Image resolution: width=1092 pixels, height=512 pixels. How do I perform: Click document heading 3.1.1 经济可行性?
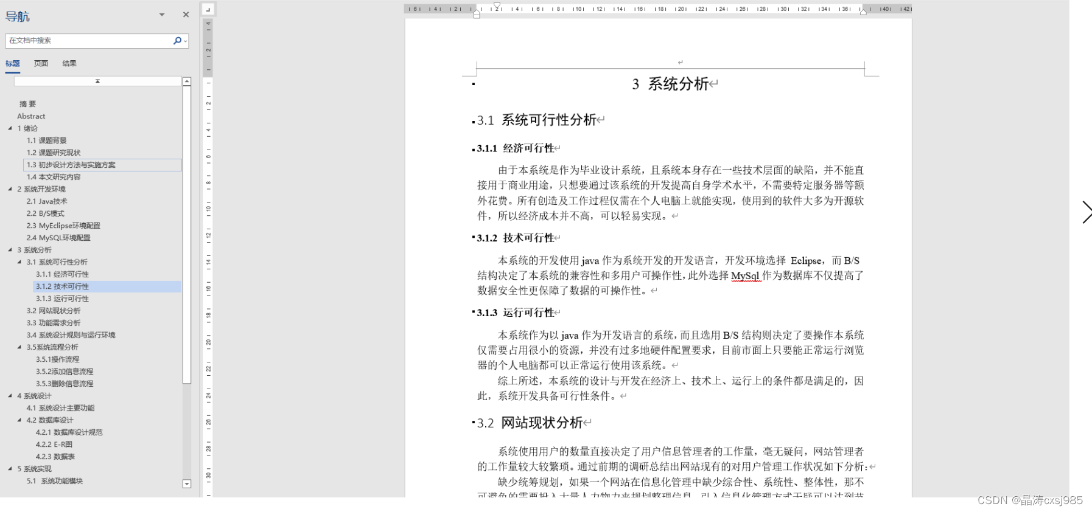tap(516, 148)
